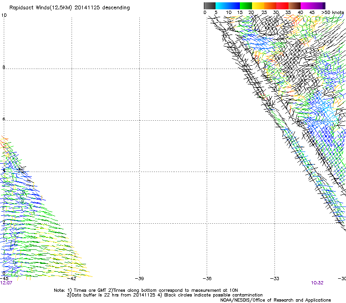
Task: Click the 'Rapidscat Winds(12.5KM) 20141125 descending' title
Action: point(70,8)
